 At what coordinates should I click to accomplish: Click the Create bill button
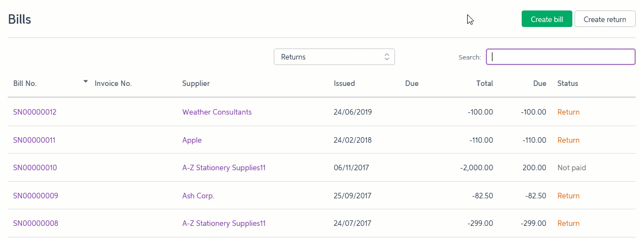click(x=547, y=19)
